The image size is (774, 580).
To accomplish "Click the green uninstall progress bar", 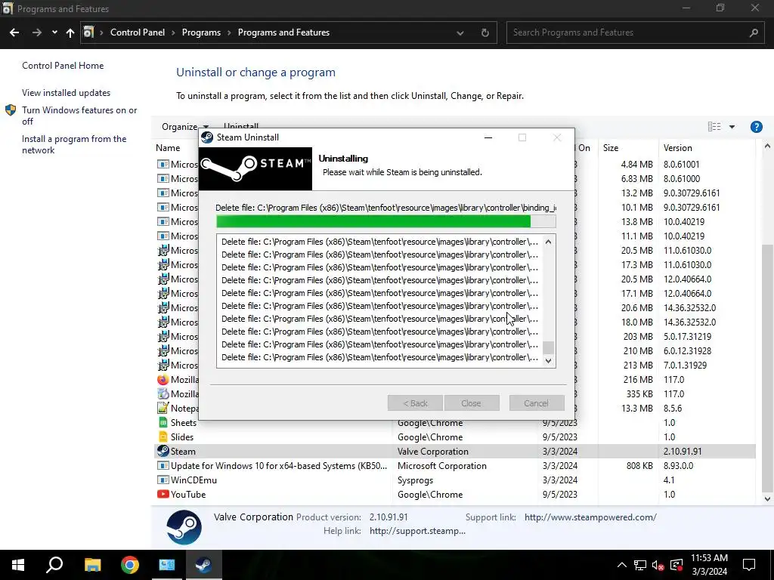I will [x=385, y=221].
